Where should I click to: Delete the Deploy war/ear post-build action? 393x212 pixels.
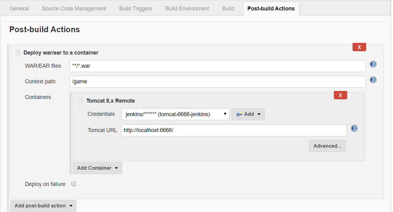pyautogui.click(x=359, y=47)
